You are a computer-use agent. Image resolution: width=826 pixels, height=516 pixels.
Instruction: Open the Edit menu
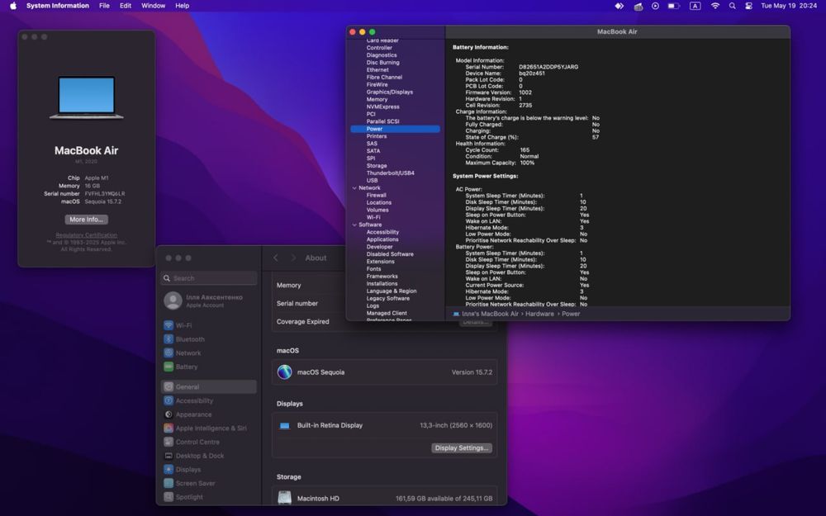[126, 6]
